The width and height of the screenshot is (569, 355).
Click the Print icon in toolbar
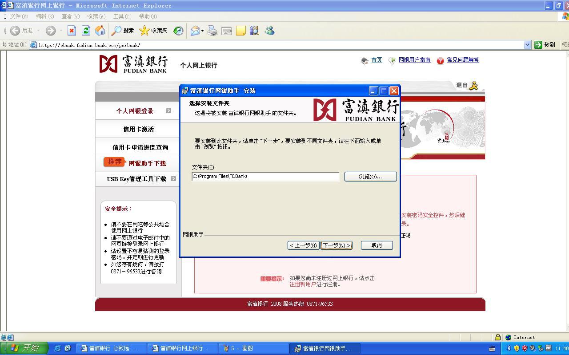point(212,31)
